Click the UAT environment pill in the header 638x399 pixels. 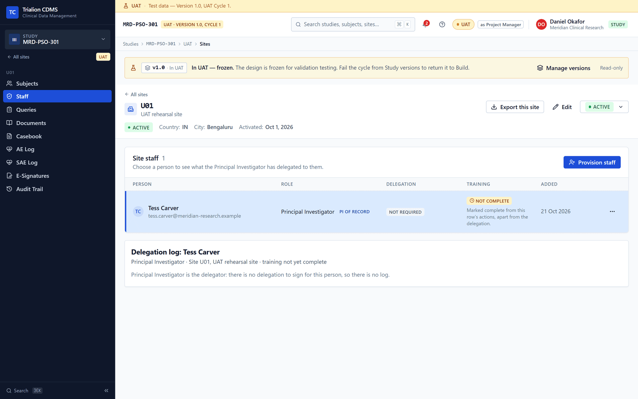[463, 24]
